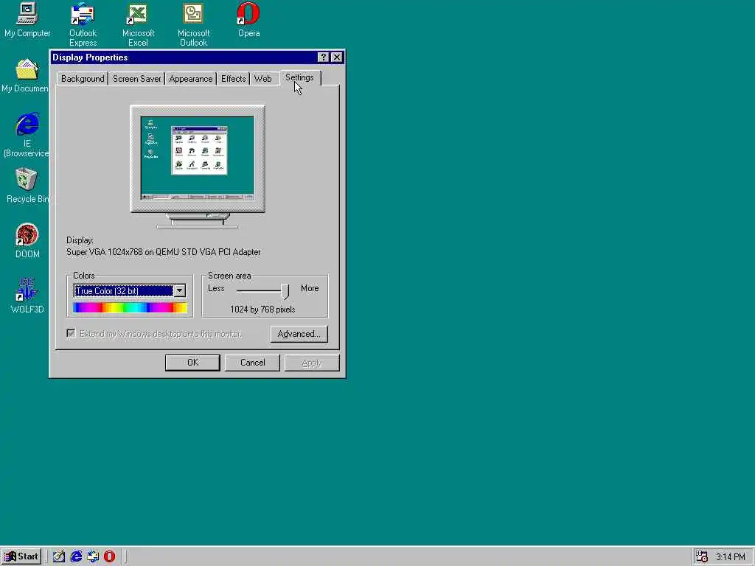Screen dimensions: 755x566
Task: Switch to the Screen Saver tab
Action: click(136, 78)
